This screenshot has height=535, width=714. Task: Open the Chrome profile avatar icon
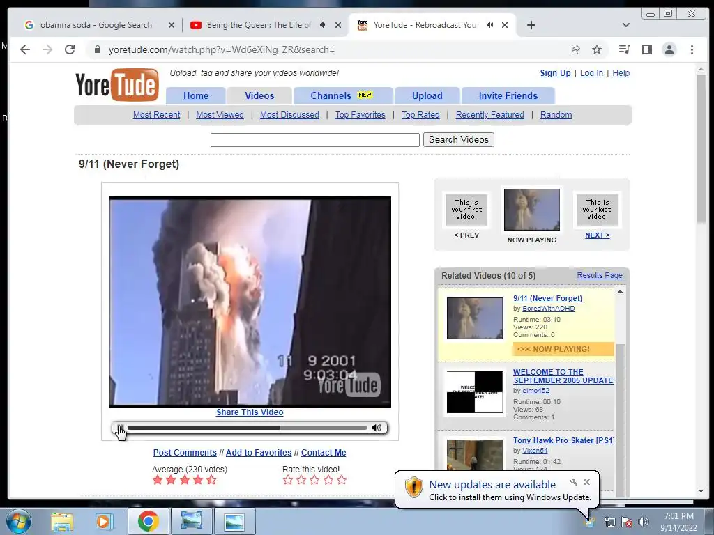pyautogui.click(x=669, y=49)
